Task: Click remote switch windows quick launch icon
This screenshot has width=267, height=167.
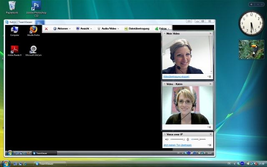Action: pos(21,153)
